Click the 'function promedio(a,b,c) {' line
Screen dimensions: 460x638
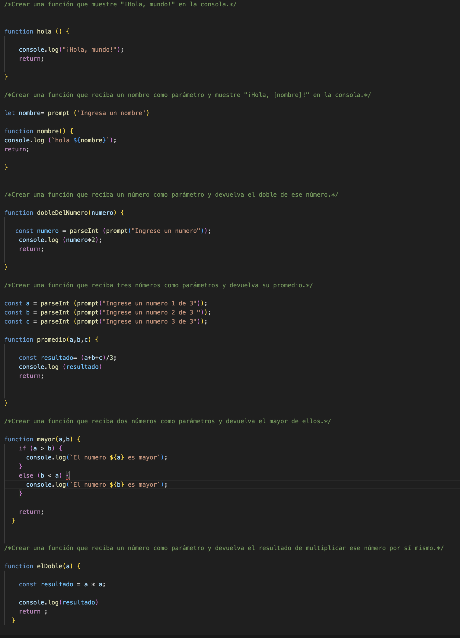tap(52, 340)
